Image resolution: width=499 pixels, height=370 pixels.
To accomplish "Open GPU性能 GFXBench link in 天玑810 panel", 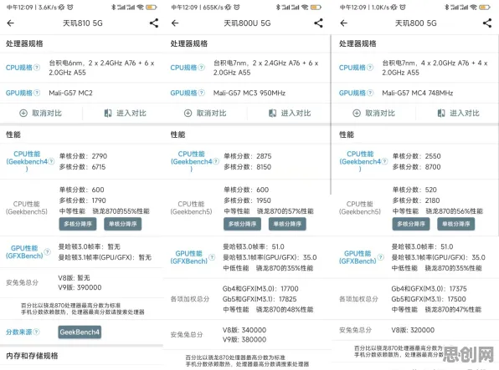I will pyautogui.click(x=24, y=252).
